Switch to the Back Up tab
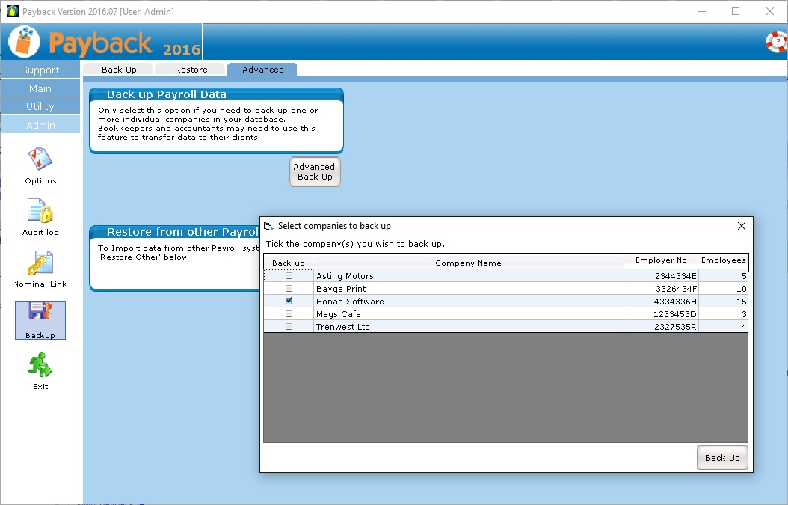 (x=119, y=70)
